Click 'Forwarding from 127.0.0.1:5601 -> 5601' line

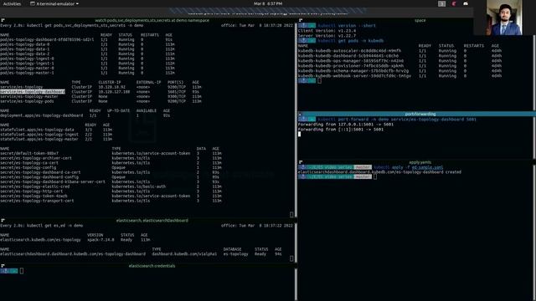click(346, 125)
